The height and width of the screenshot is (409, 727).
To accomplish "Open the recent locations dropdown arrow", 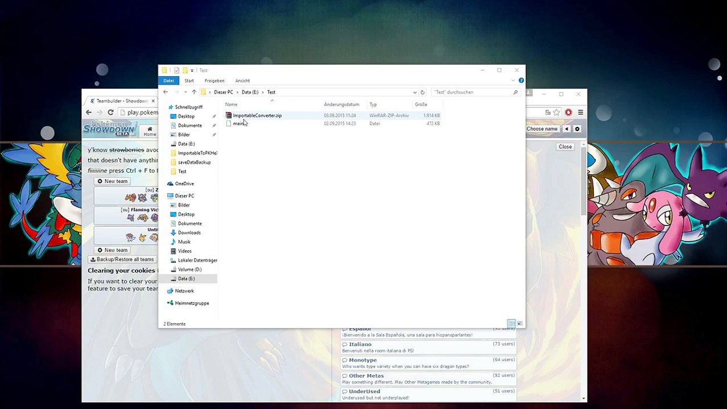I will (x=185, y=92).
